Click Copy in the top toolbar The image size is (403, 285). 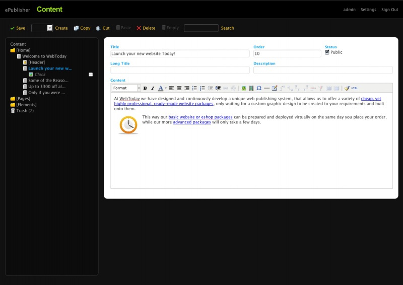(82, 28)
